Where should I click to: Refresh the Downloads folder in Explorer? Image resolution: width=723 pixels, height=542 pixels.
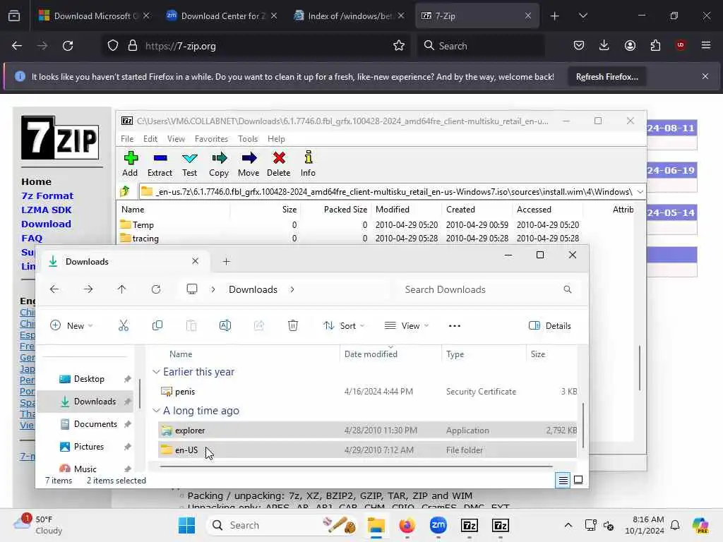click(156, 289)
